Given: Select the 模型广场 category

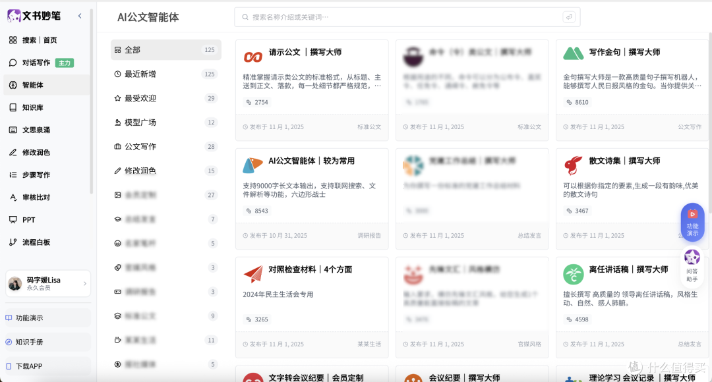Looking at the screenshot, I should (165, 123).
